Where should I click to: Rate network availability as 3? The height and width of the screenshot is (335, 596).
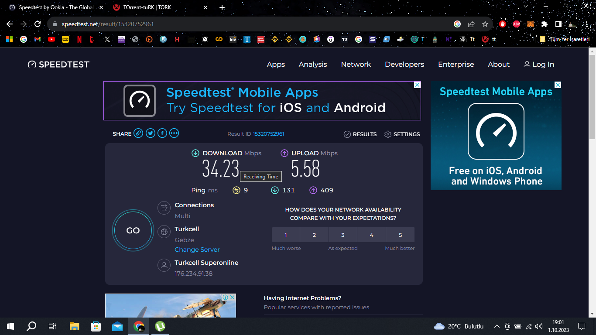[343, 235]
